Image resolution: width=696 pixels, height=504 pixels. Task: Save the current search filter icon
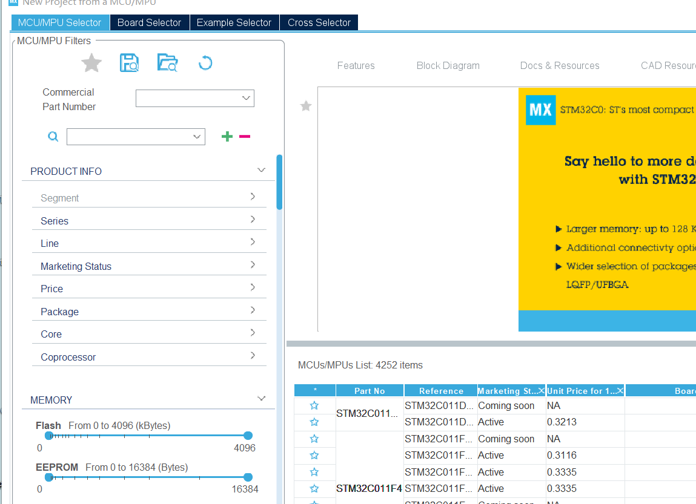point(129,63)
